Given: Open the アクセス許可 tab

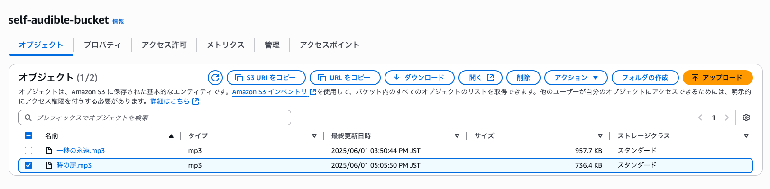Looking at the screenshot, I should (x=164, y=45).
